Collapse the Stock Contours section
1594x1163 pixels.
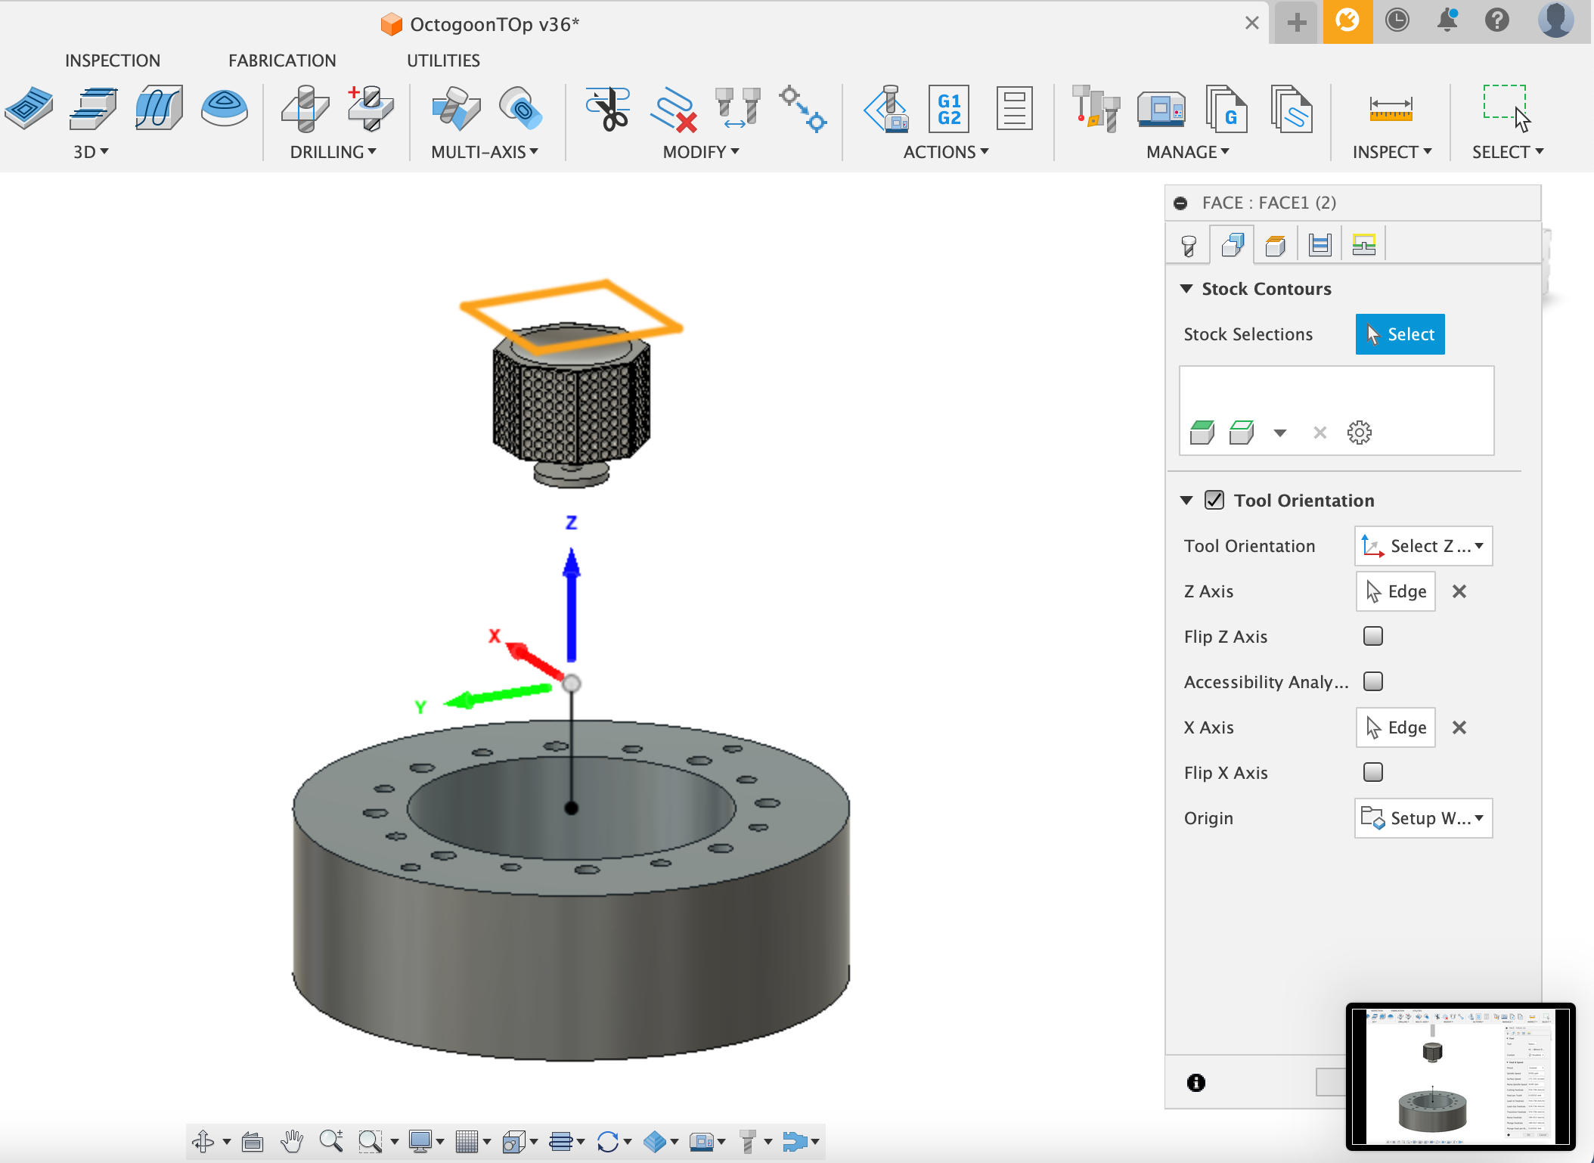tap(1186, 289)
